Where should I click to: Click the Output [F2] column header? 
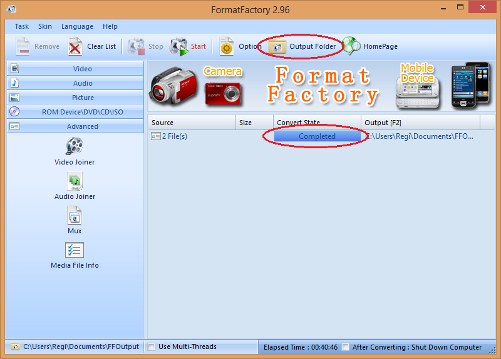pos(420,123)
